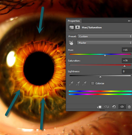Select the Properties tab
132x135 pixels.
click(x=74, y=21)
